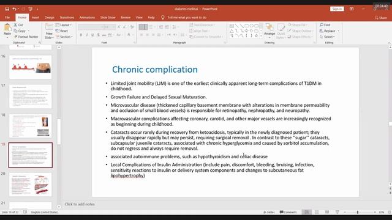Click the Comments button in status bar
Viewport: 392px width, 220px height.
[288, 212]
